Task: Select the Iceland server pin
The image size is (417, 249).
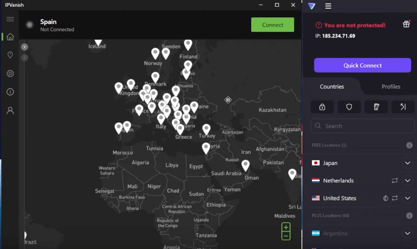Action: click(98, 42)
